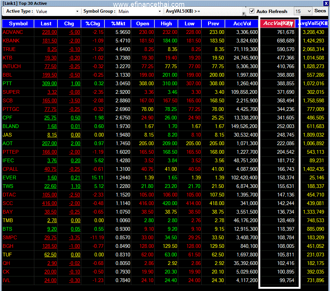Sort by the Open column header
Viewport: 330px width, 291px height.
click(142, 23)
